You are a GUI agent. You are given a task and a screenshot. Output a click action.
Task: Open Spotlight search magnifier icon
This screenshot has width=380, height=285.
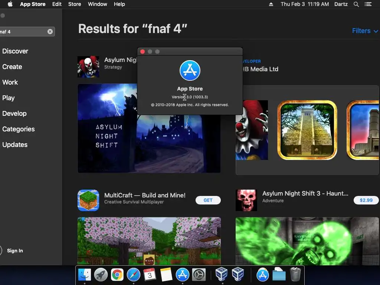click(356, 4)
